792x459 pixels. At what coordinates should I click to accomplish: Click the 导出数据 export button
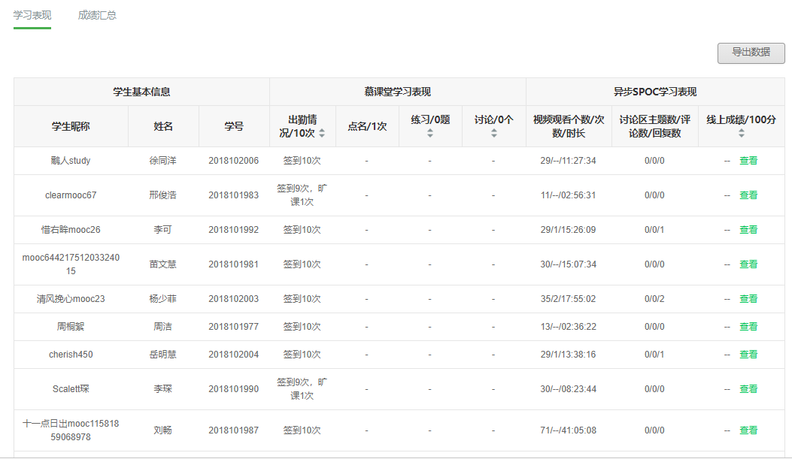751,53
